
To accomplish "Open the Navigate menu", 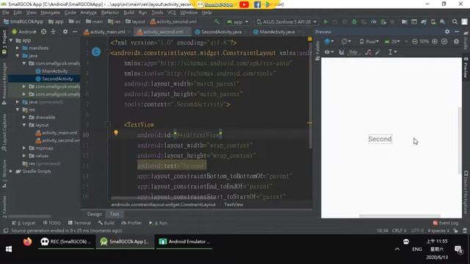I will click(x=50, y=12).
